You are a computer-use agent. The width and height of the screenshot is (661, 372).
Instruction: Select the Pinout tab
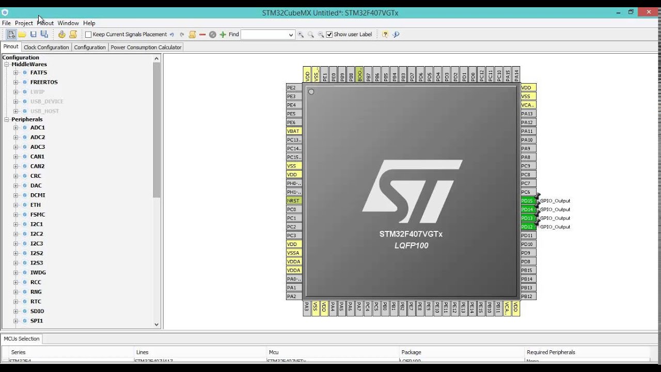coord(11,47)
